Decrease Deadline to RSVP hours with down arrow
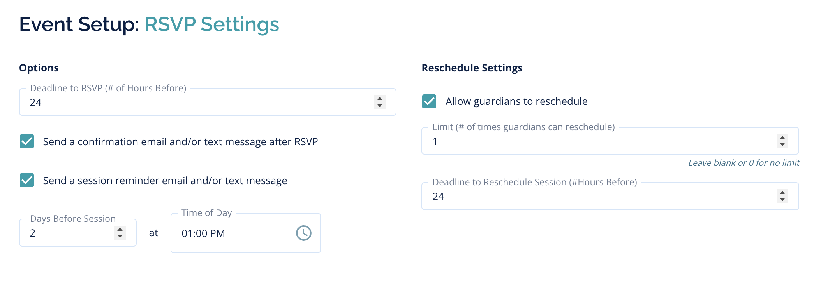Viewport: 821px width, 282px height. coord(380,106)
